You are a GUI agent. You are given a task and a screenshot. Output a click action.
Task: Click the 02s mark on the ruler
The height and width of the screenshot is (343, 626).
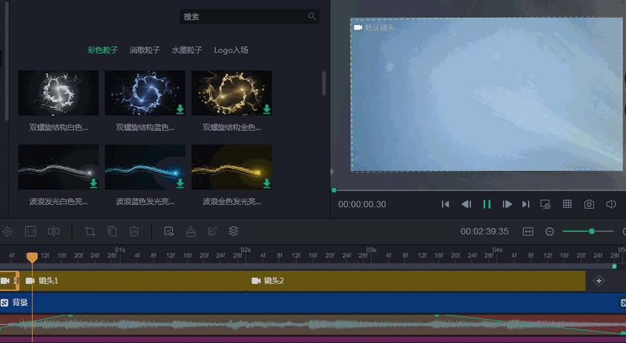click(246, 250)
